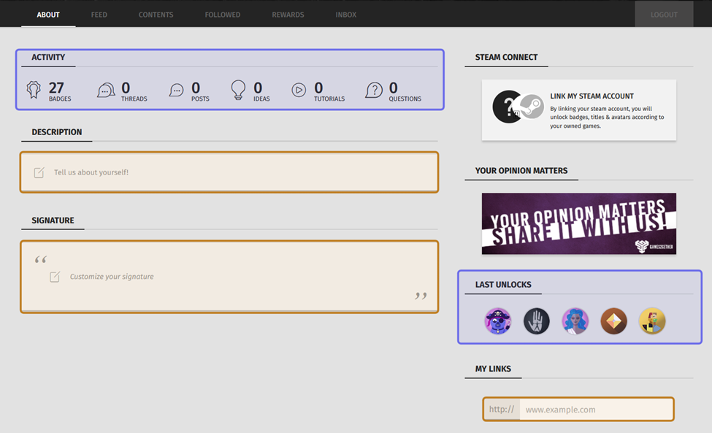Open the Your Opinion Matters banner
The image size is (712, 433).
tap(578, 223)
